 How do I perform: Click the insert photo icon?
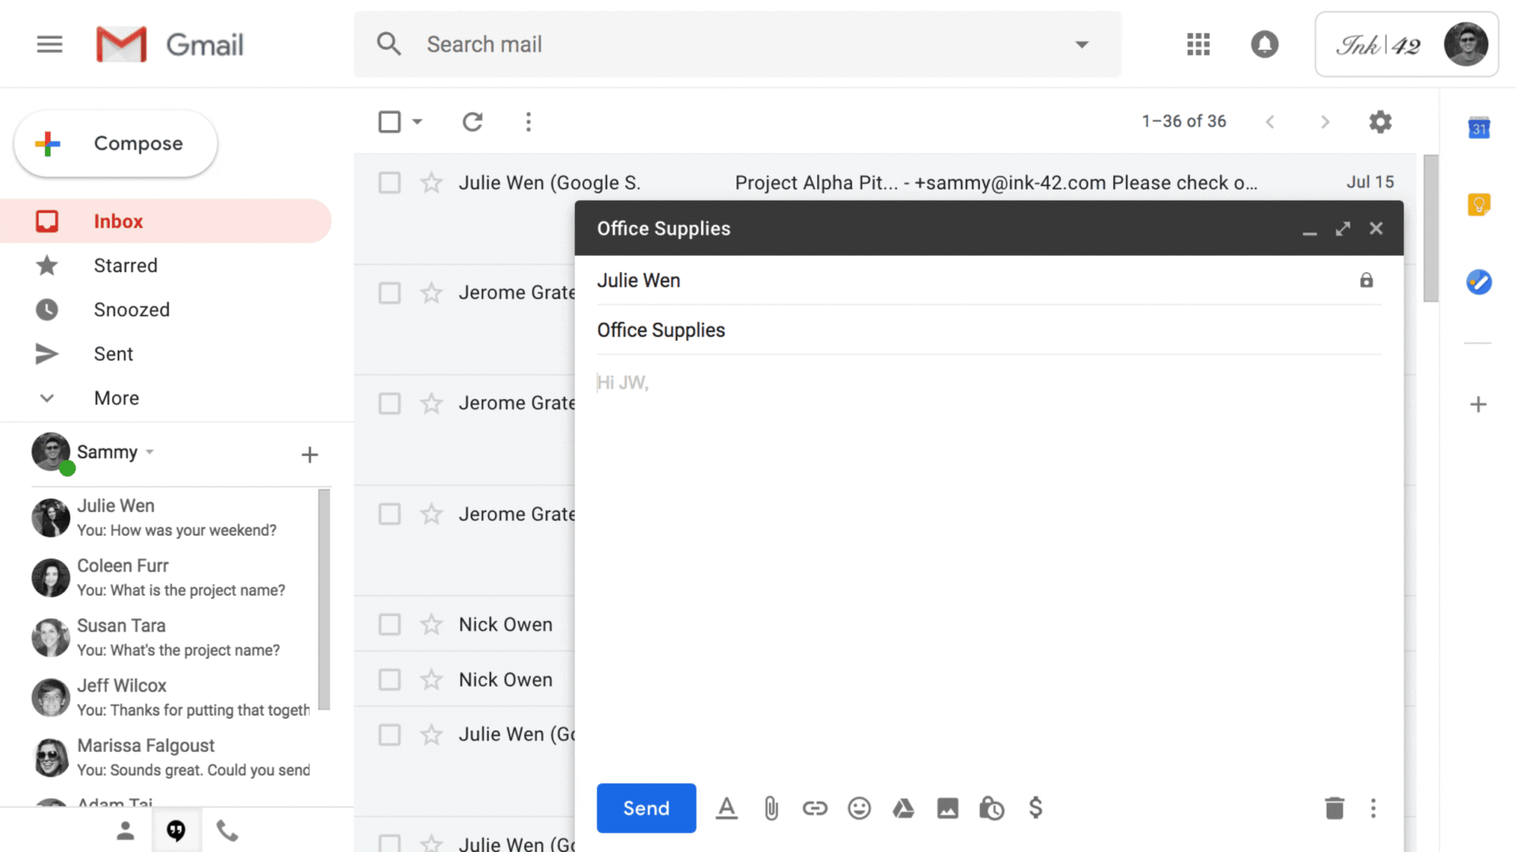click(947, 808)
